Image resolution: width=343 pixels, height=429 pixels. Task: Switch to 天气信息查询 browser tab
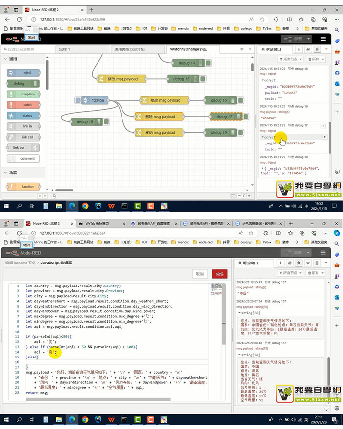[x=259, y=223]
